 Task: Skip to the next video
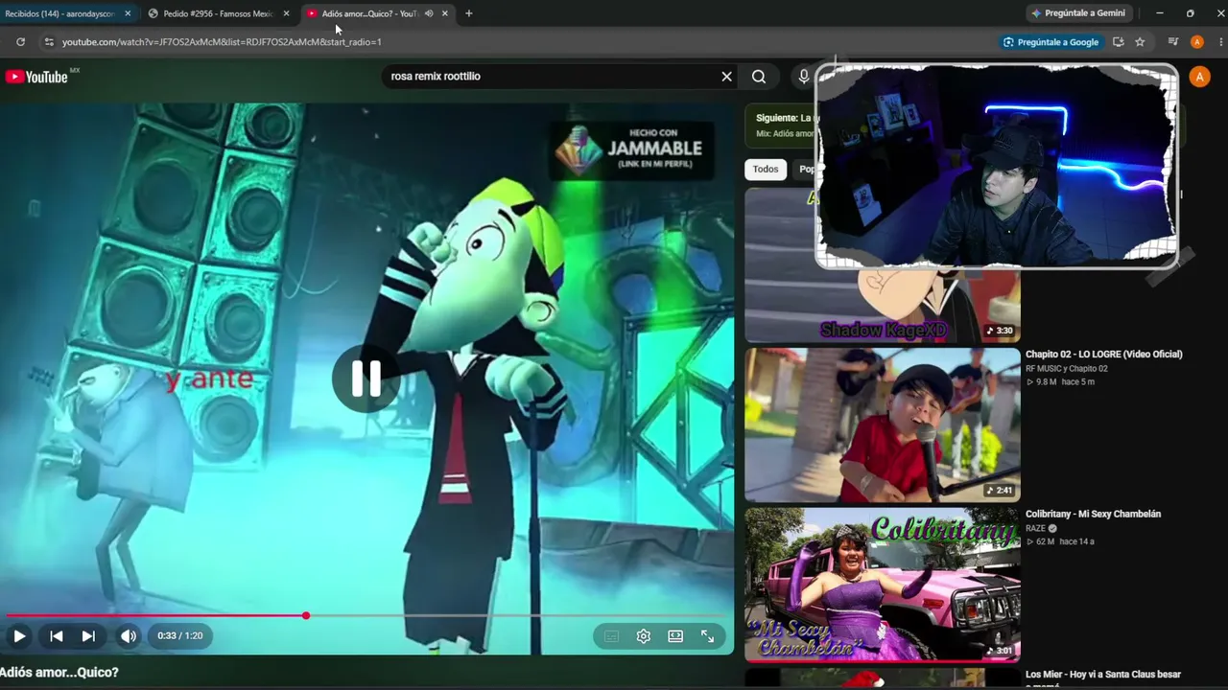pos(88,635)
